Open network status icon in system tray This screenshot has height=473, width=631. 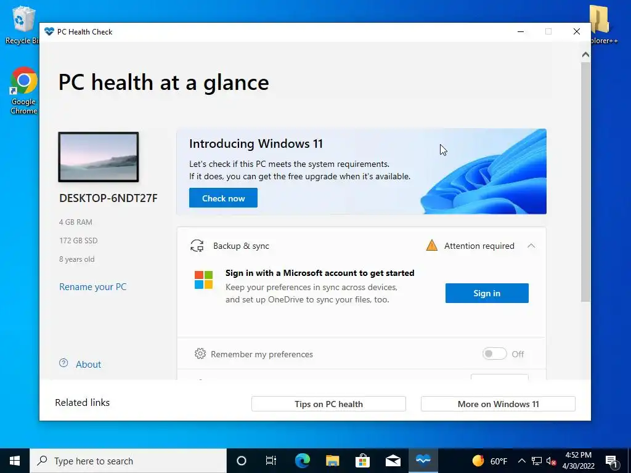[537, 461]
